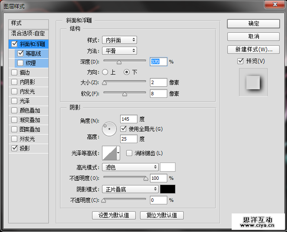Click 复位为默认值 button
287x232 pixels.
[x=162, y=215]
